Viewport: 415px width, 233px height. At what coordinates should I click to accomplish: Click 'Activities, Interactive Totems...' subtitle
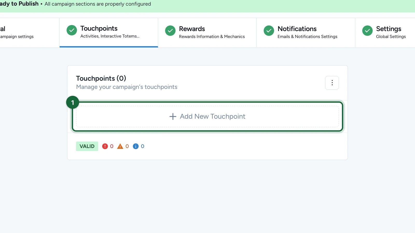coord(110,36)
